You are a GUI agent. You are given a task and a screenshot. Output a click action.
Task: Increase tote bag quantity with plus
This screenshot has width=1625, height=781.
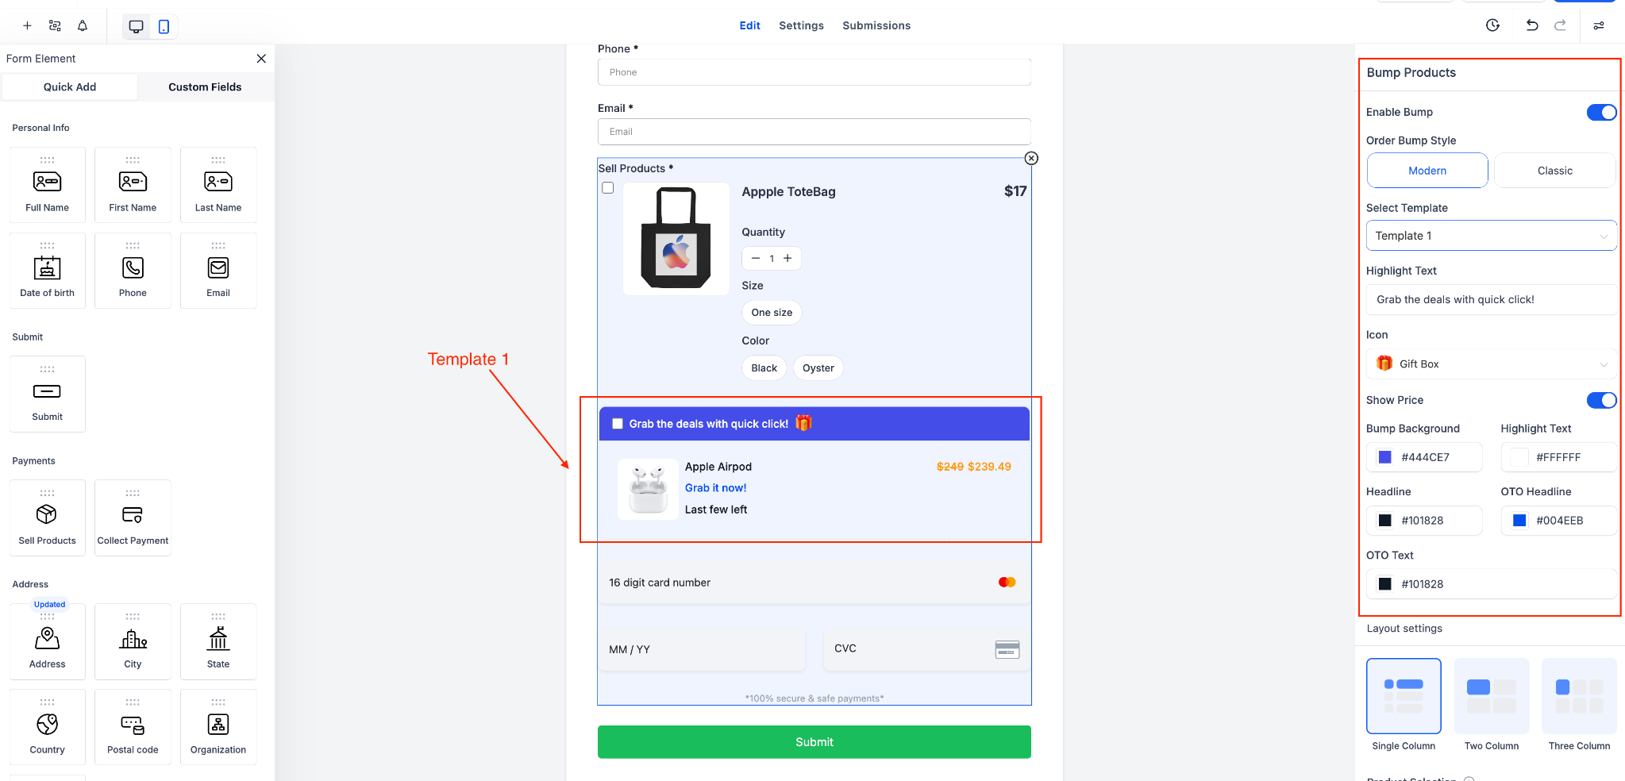[x=787, y=259]
